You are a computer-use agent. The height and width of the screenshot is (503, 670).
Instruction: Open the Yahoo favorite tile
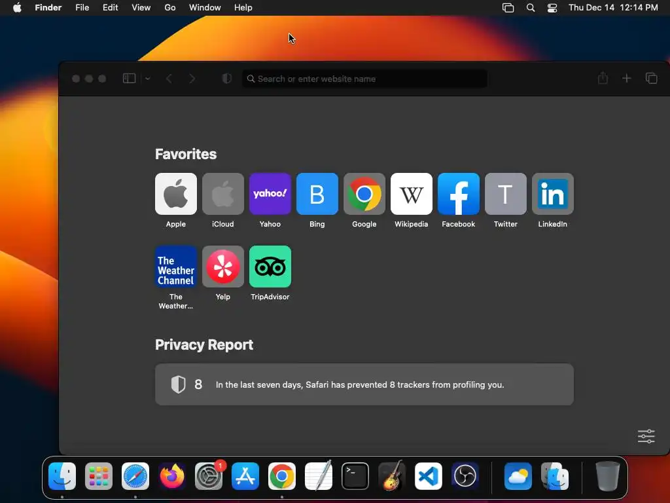270,194
